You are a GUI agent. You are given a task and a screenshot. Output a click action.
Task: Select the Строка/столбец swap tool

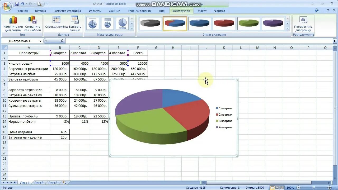tap(56, 23)
